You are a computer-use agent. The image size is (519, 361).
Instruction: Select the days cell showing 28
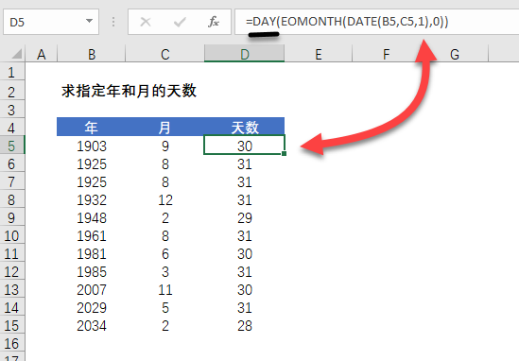pos(244,326)
